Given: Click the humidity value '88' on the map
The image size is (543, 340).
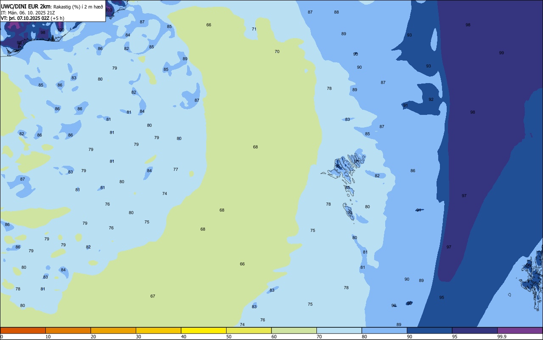Looking at the screenshot, I should pyautogui.click(x=336, y=12).
